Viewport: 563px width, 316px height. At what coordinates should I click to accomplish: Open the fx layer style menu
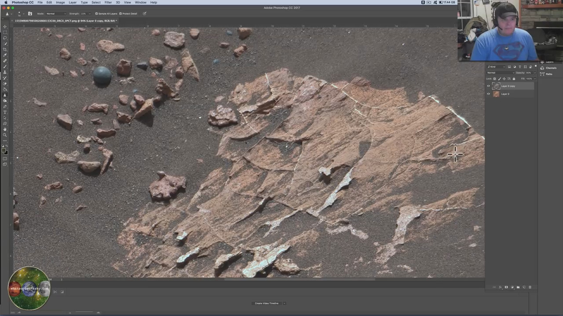[500, 287]
